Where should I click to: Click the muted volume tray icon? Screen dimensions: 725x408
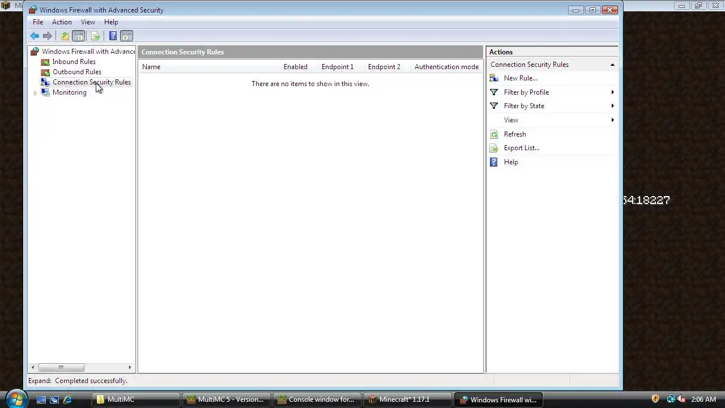point(682,399)
